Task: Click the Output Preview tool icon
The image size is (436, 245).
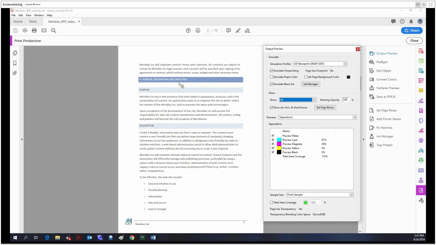Action: [372, 53]
